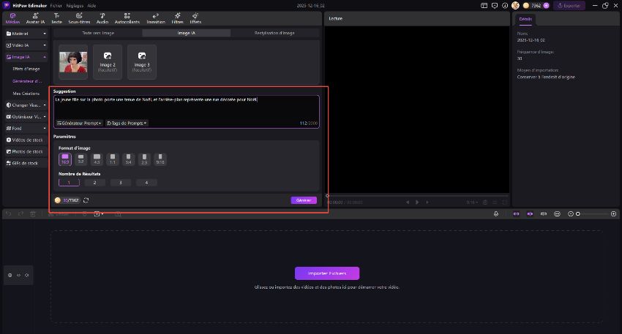Select the uploaded portrait image thumbnail
The image size is (622, 334).
pos(73,62)
